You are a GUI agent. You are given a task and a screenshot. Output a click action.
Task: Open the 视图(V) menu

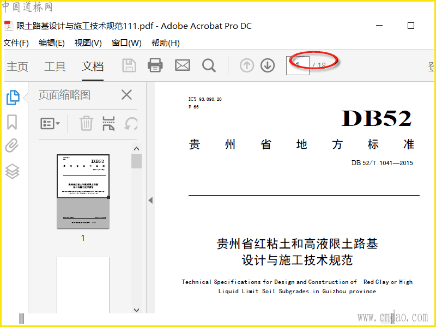[x=88, y=43]
